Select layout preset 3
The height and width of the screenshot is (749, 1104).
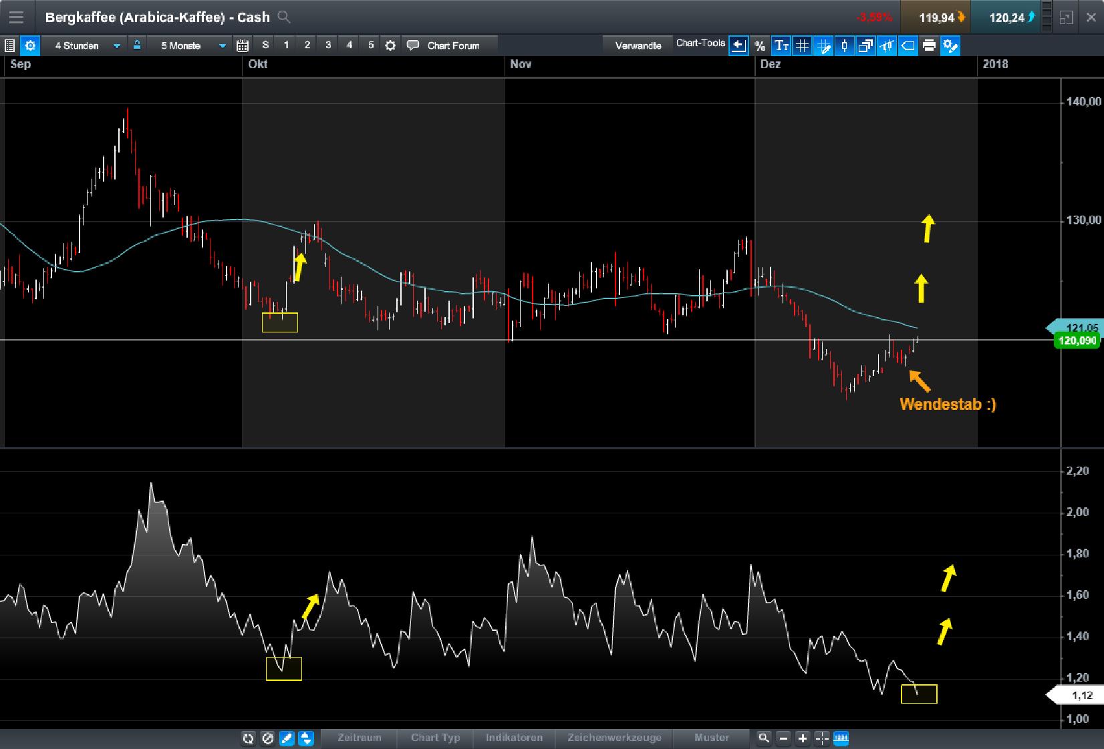[328, 45]
